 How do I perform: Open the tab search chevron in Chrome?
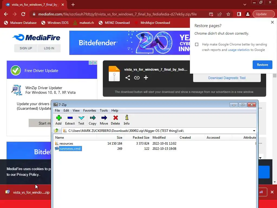point(245,5)
